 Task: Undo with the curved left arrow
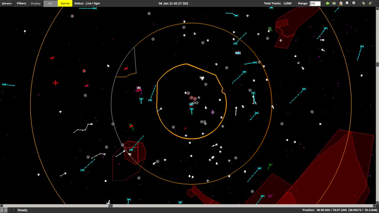point(363,3)
